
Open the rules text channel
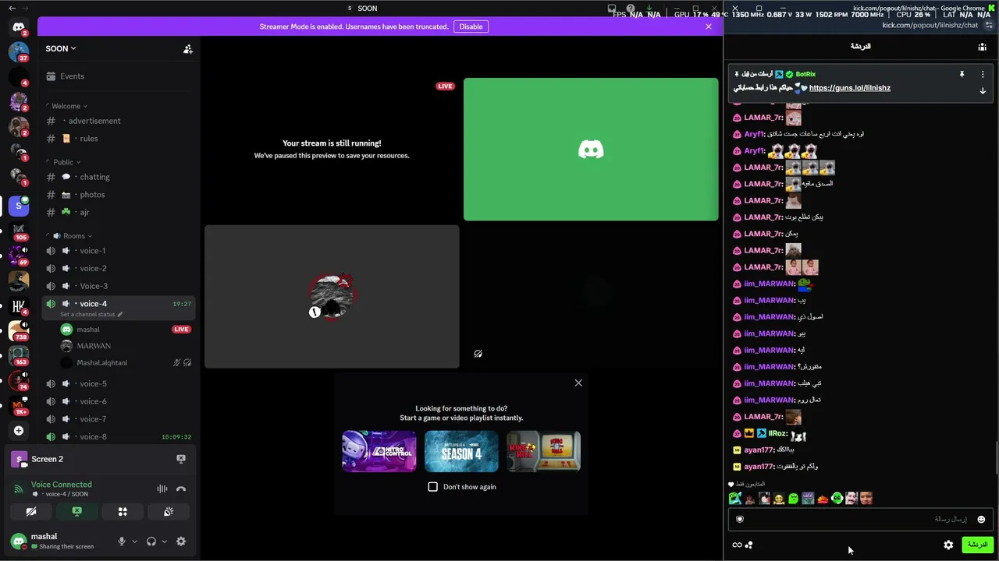point(118,139)
